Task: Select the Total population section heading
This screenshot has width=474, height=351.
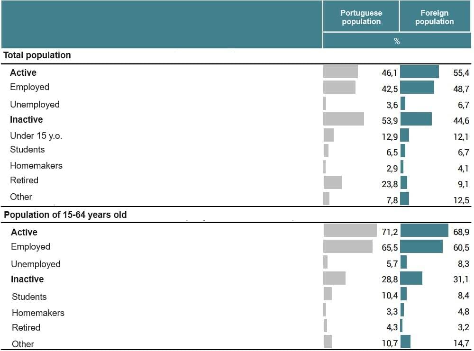Action: click(37, 55)
